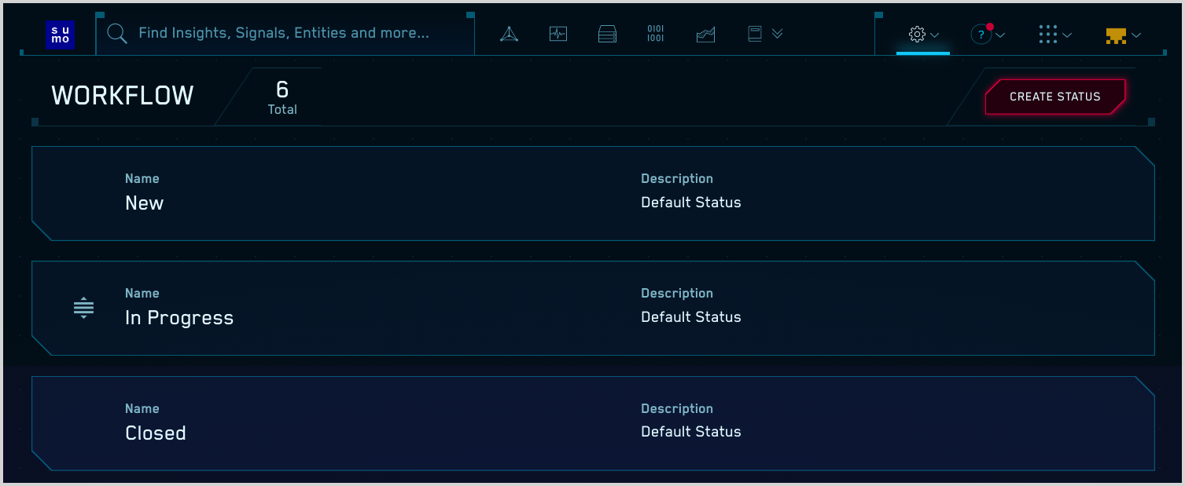
Task: Open the Sumo Logic home logo
Action: [x=61, y=34]
